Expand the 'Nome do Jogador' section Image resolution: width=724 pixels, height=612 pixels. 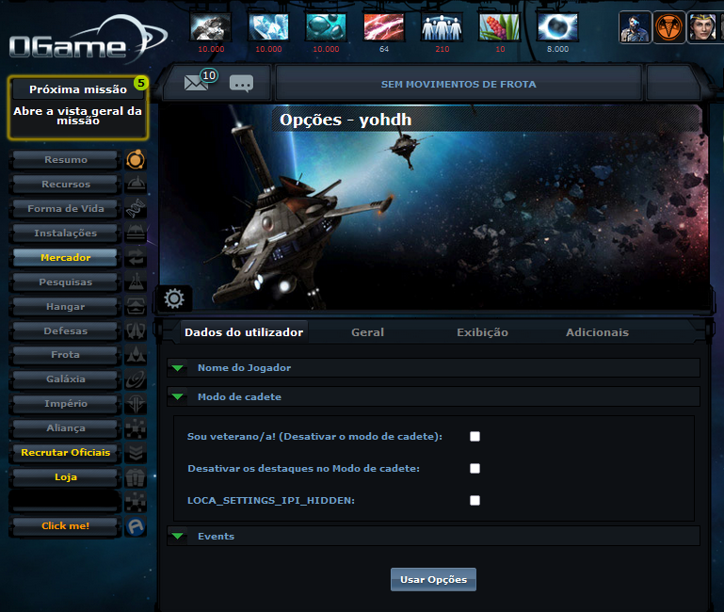[x=244, y=367]
